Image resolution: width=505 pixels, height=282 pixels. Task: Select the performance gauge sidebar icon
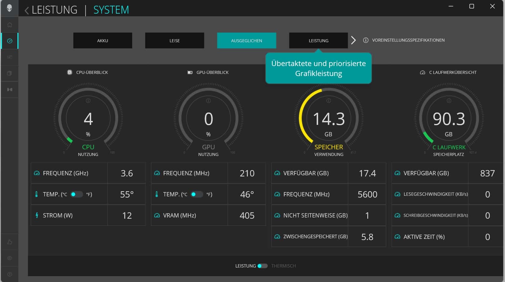coord(10,41)
